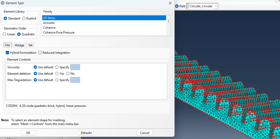Click the Part list stepper arrows
This screenshot has height=139, width=280.
(x=188, y=6)
